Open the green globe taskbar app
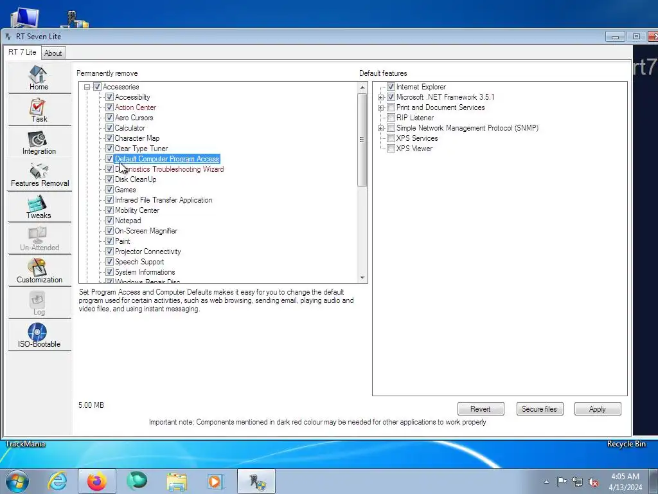Viewport: 658px width, 494px height. tap(137, 481)
